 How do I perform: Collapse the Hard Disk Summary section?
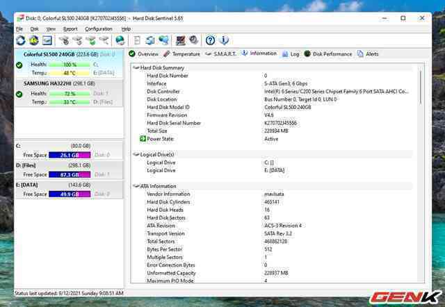point(136,68)
